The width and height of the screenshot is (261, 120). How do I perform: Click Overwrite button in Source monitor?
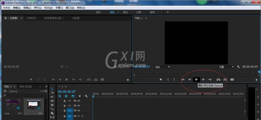pos(96,80)
